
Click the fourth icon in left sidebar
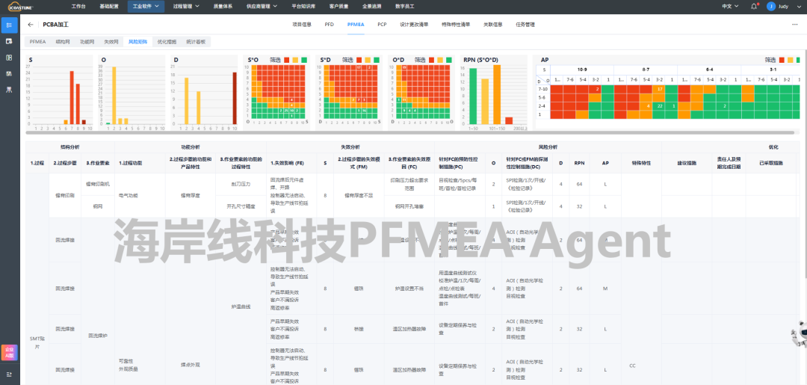tap(9, 73)
